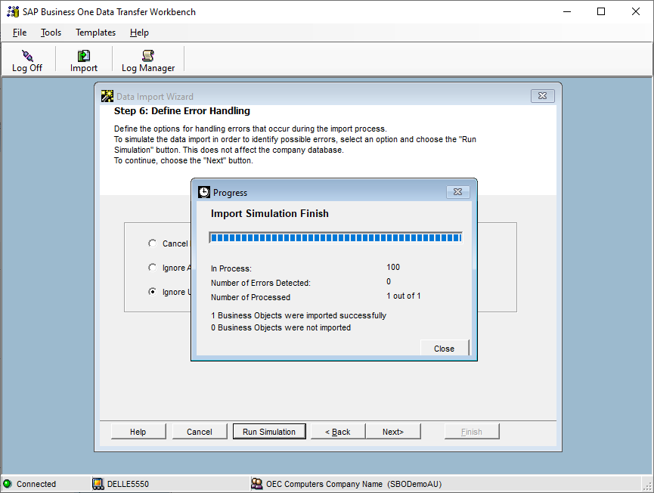
Task: Click the Data Import Wizard title icon
Action: [x=107, y=96]
